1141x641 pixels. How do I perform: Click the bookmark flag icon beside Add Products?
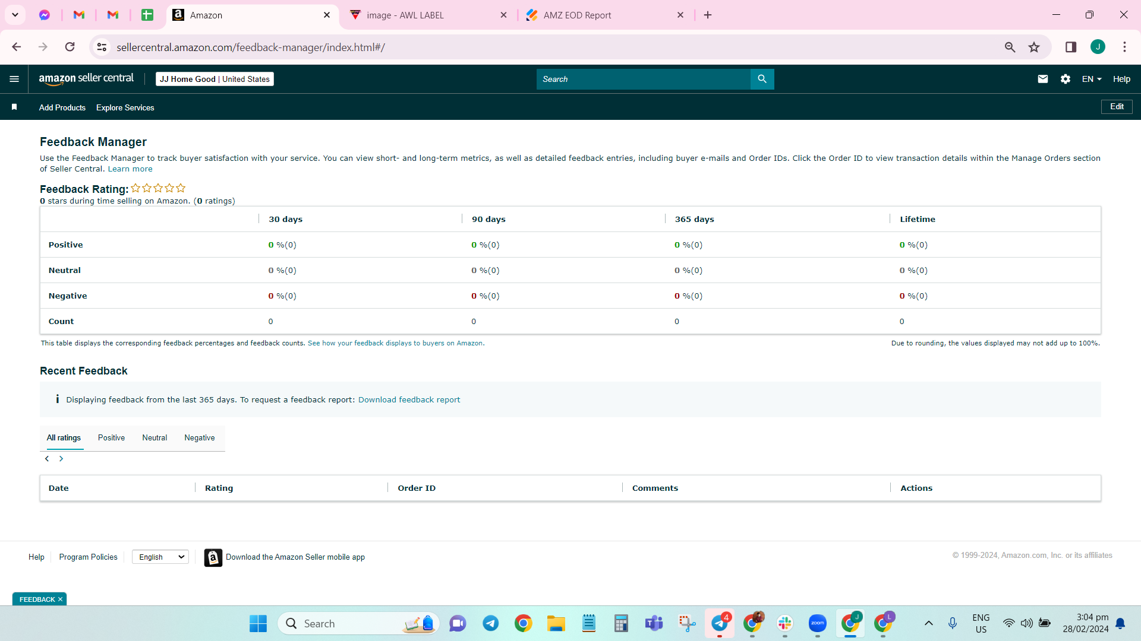[x=14, y=107]
